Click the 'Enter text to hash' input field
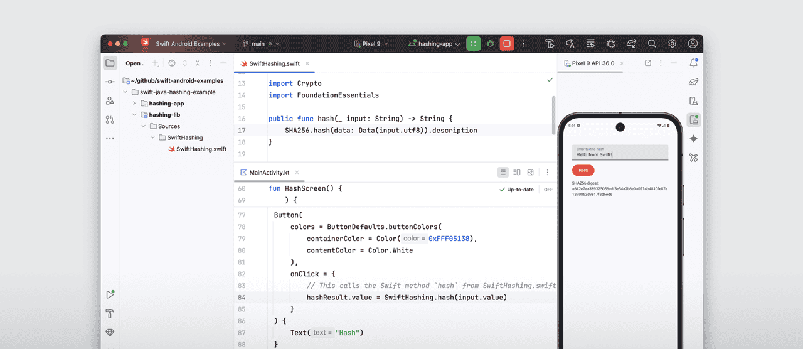803x349 pixels. pyautogui.click(x=620, y=153)
